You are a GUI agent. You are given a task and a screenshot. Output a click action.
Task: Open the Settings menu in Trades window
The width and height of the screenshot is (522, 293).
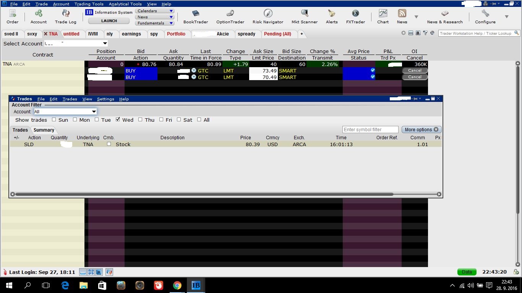click(105, 99)
